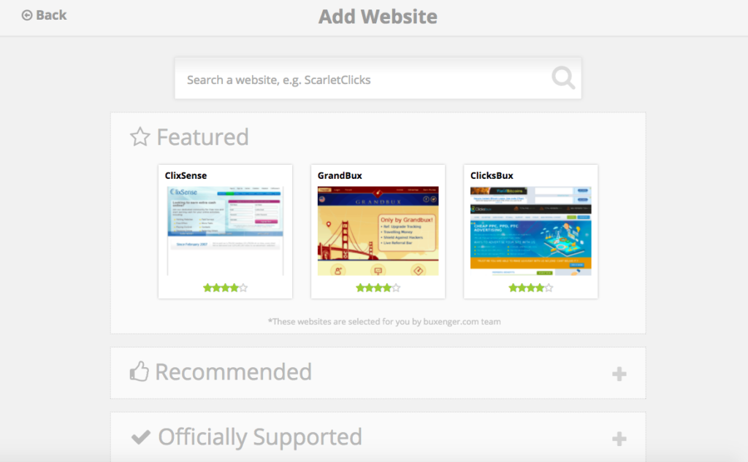Click the Officially Supported checkmark icon
748x462 pixels.
(141, 436)
